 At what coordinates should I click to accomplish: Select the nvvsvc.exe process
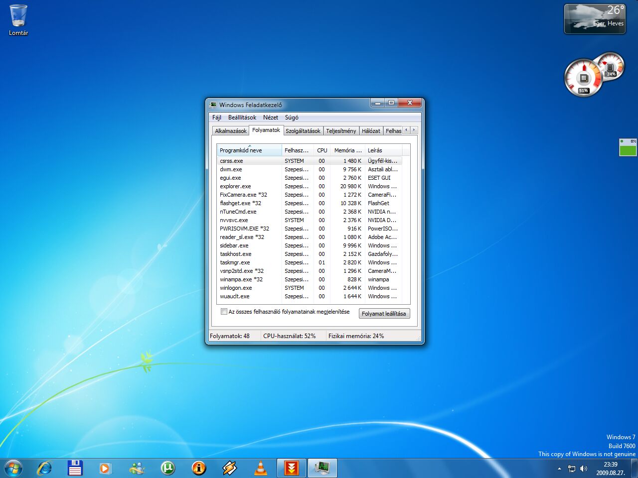pos(310,220)
